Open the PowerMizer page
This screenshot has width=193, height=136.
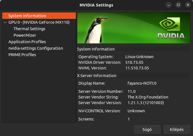(x=25, y=35)
